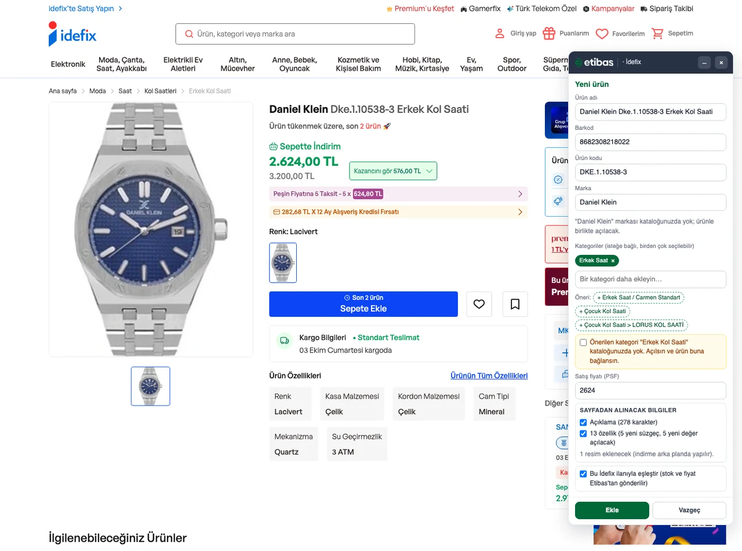Open the Elektronik menu category

pyautogui.click(x=68, y=64)
